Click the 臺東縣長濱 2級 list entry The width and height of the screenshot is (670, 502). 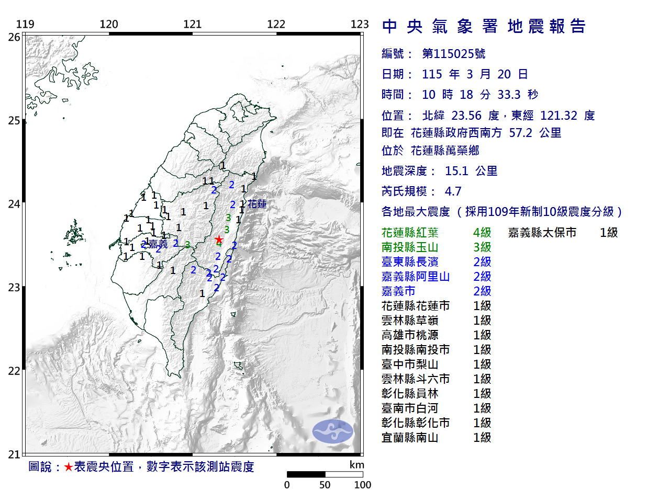point(436,262)
